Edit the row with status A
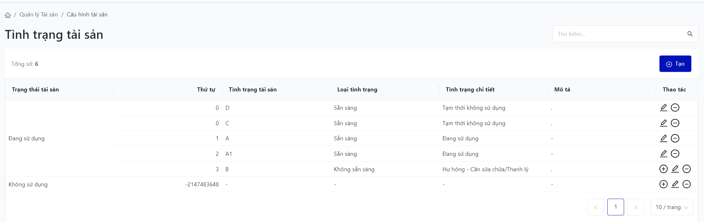 coord(664,138)
